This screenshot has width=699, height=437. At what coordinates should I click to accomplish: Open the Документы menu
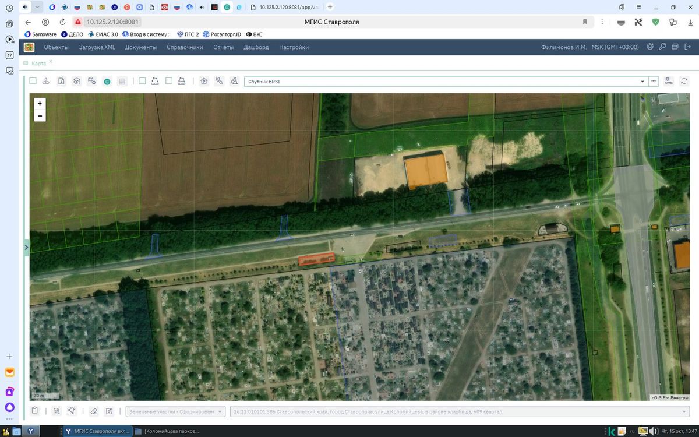pyautogui.click(x=141, y=47)
